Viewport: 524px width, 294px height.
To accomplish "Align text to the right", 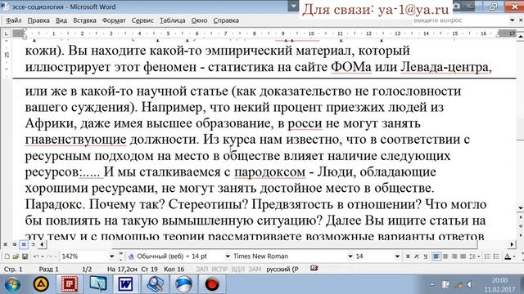I will (x=454, y=256).
